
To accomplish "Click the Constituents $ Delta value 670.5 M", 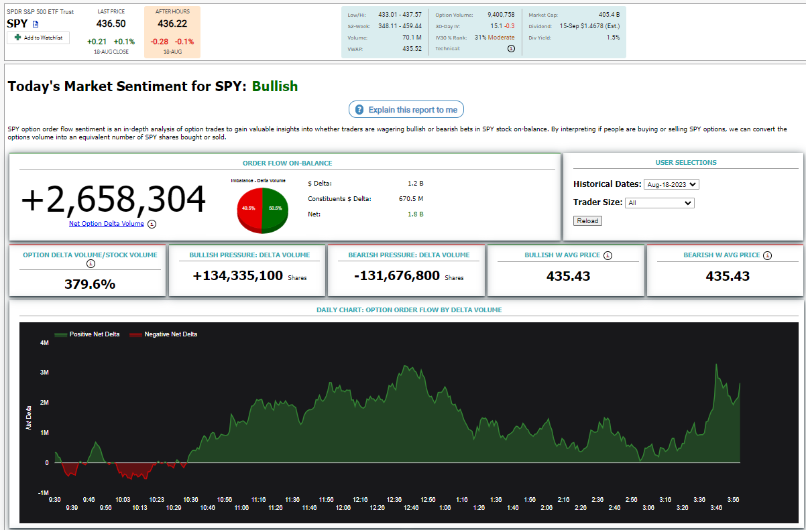I will 411,198.
